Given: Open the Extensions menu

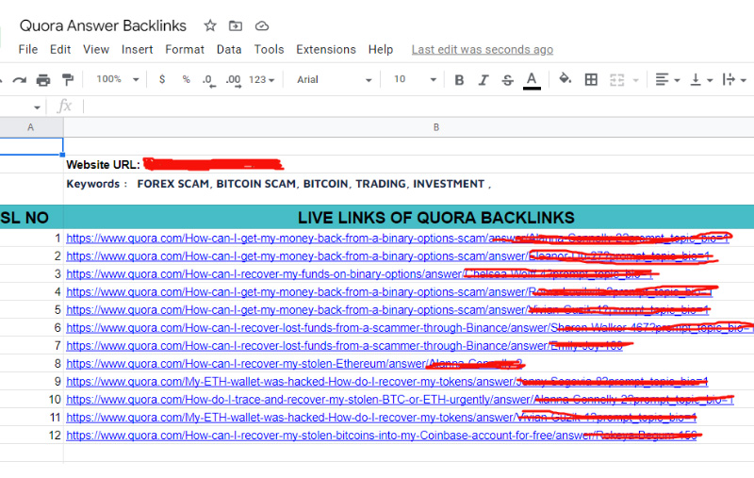Looking at the screenshot, I should pos(326,50).
